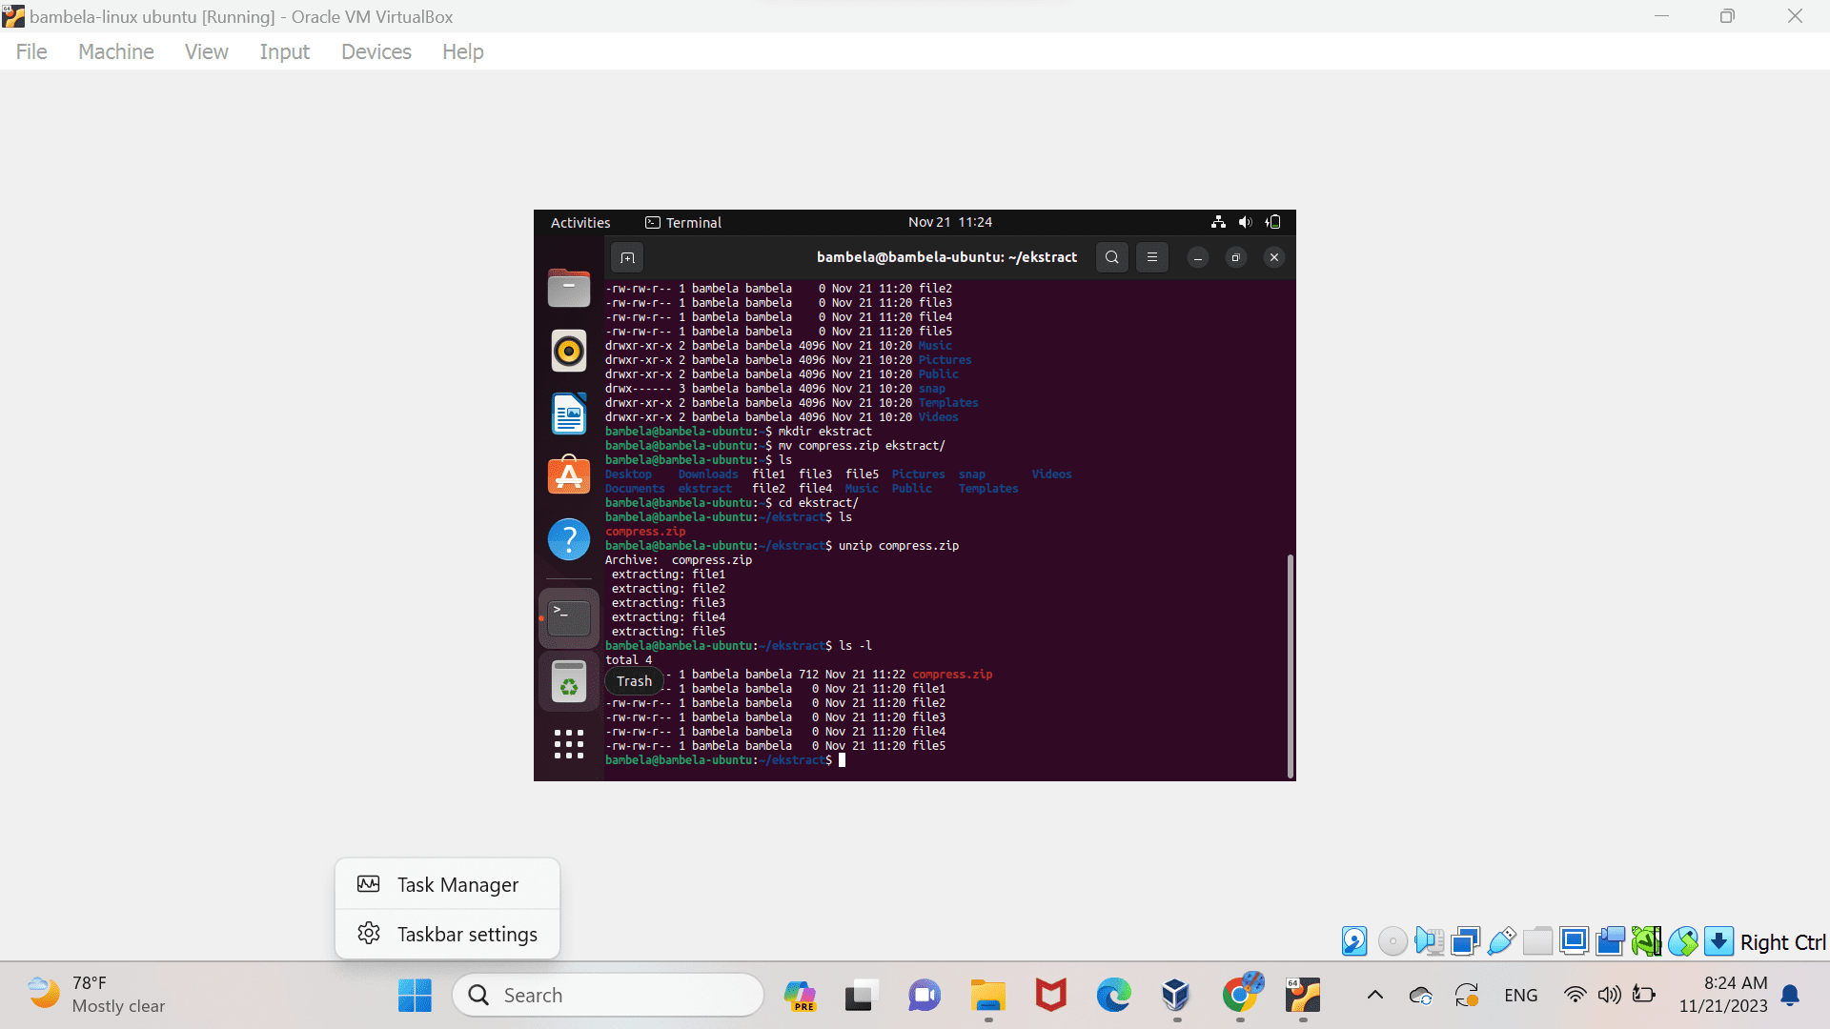Click the Right Ctrl host key label
The height and width of the screenshot is (1029, 1830).
pyautogui.click(x=1782, y=942)
